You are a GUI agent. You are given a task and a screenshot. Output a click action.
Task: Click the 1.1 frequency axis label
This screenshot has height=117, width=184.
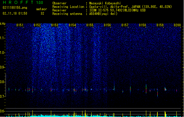click(2, 38)
